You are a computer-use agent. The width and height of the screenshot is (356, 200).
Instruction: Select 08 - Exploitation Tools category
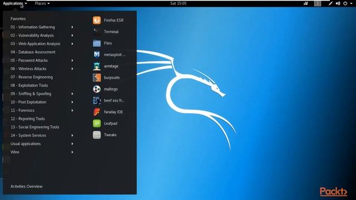29,86
